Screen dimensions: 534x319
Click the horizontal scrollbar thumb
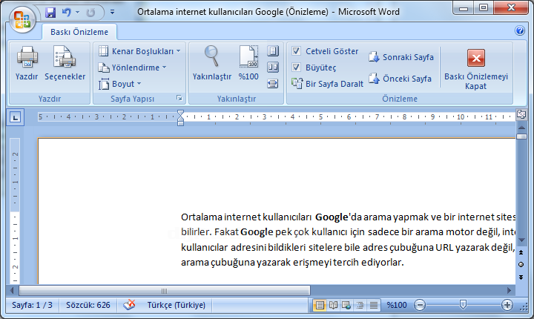[x=165, y=291]
